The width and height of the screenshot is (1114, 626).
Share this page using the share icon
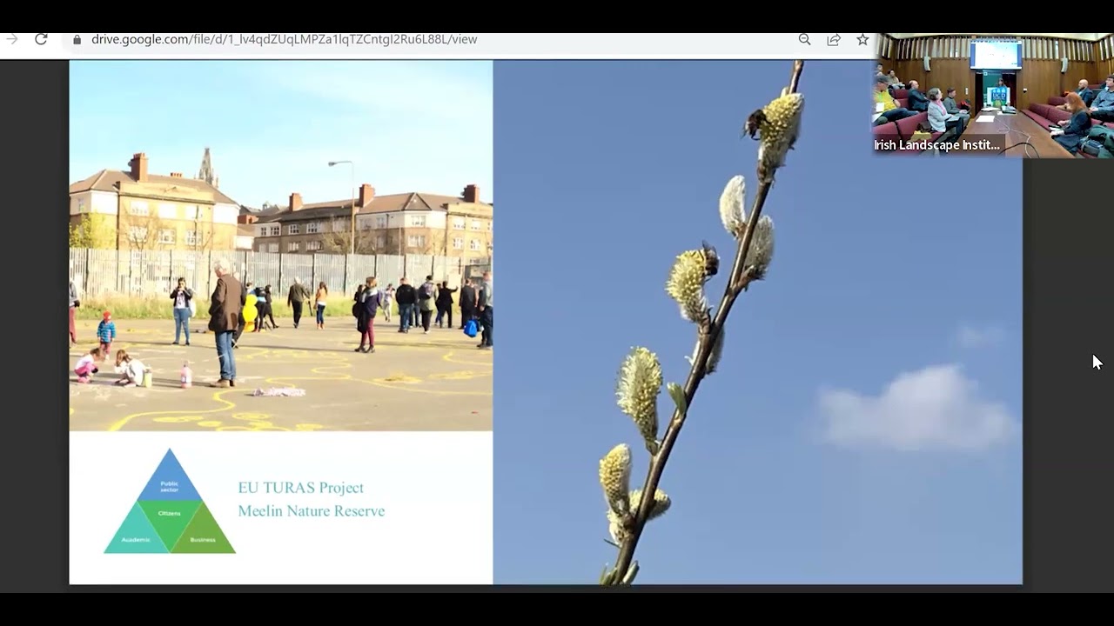coord(834,39)
